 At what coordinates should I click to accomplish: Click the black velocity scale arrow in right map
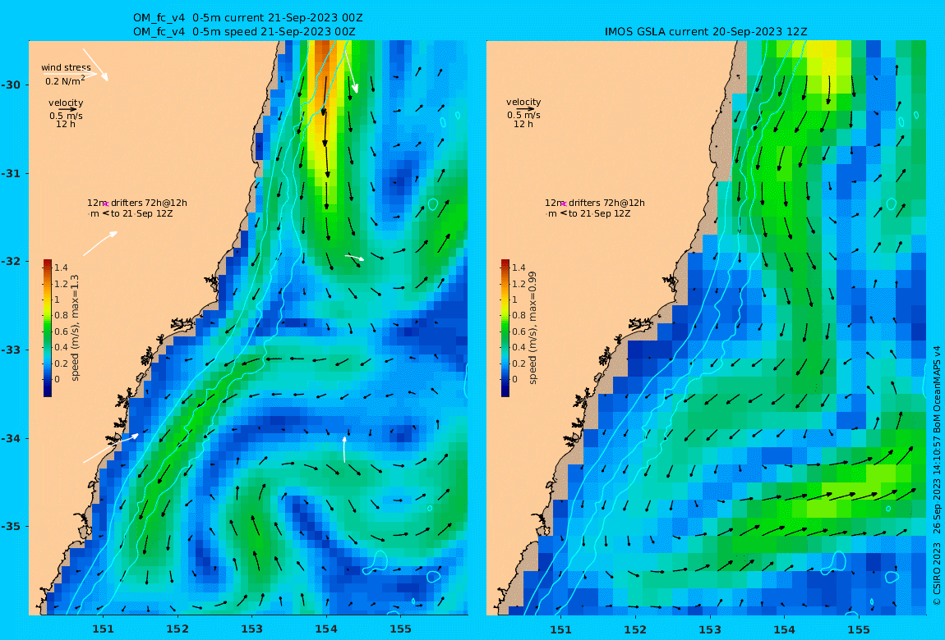524,109
